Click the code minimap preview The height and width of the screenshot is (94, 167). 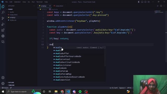159,12
